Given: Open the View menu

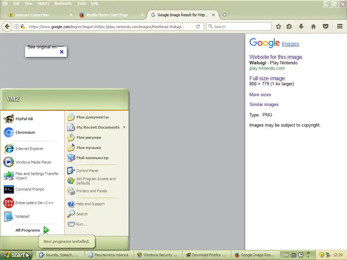Looking at the screenshot, I should click(28, 3).
